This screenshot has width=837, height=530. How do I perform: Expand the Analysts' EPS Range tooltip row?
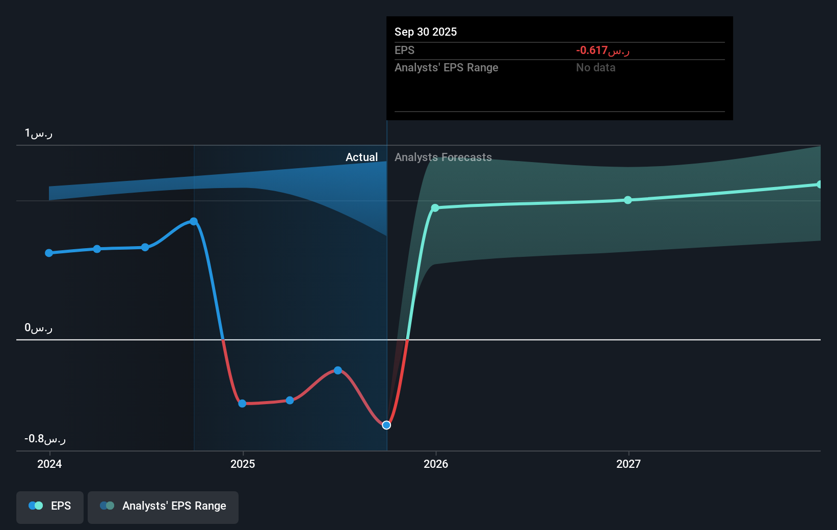(447, 67)
